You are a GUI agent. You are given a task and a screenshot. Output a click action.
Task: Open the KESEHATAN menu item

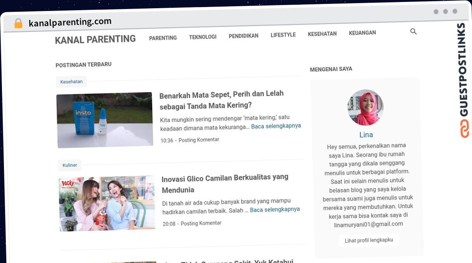(322, 34)
